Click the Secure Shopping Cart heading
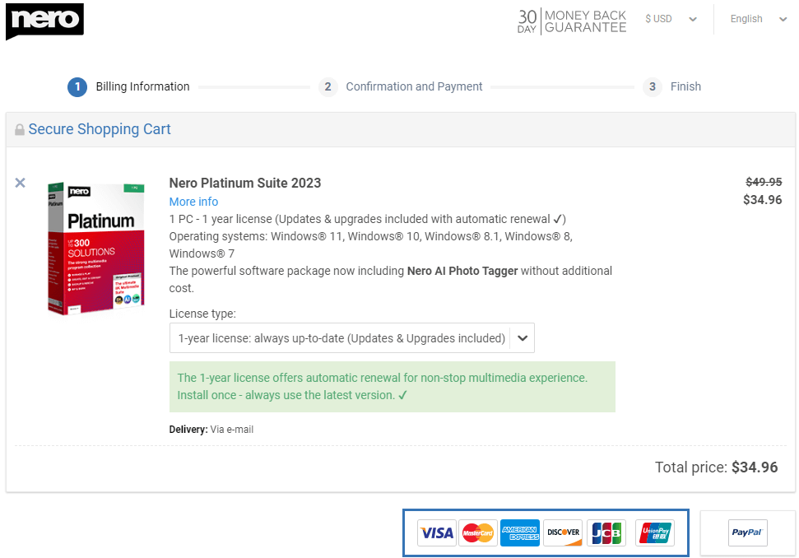 100,129
